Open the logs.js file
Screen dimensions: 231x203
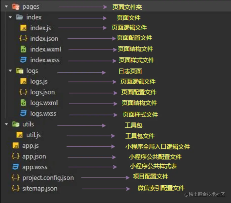[39, 81]
